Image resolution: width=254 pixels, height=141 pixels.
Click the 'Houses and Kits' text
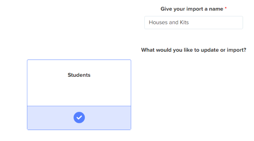tap(169, 22)
